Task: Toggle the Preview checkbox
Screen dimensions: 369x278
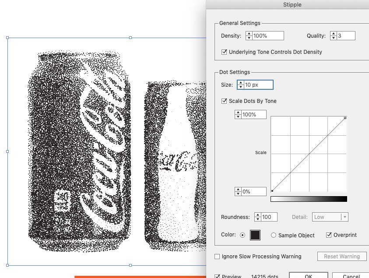Action: coord(217,276)
